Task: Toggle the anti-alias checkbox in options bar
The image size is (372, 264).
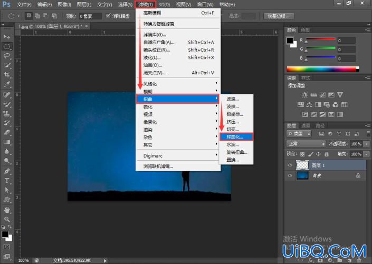Action: pyautogui.click(x=108, y=16)
